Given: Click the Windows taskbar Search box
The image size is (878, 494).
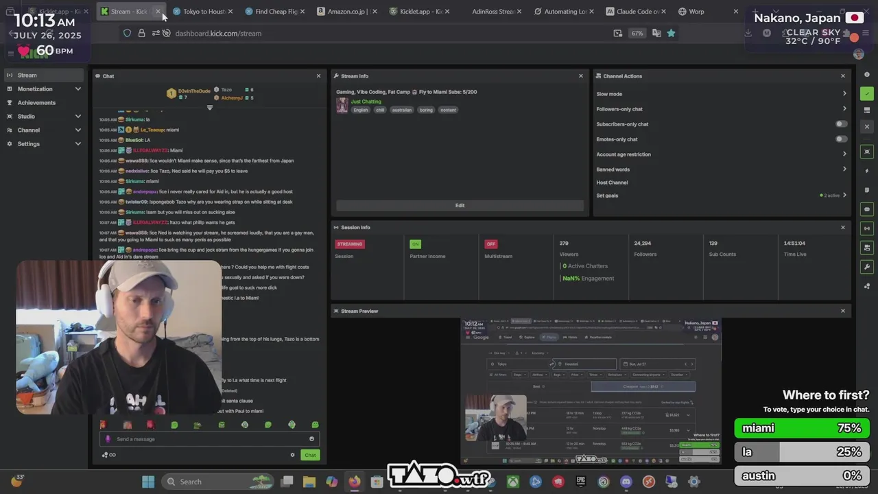Looking at the screenshot, I should coord(219,482).
